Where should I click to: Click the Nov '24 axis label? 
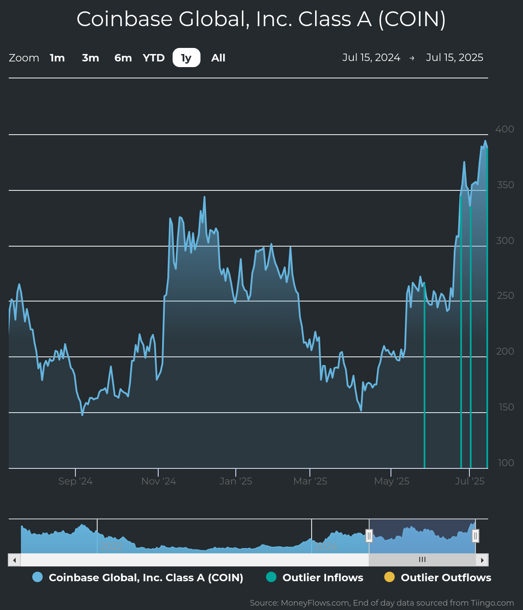pos(159,481)
